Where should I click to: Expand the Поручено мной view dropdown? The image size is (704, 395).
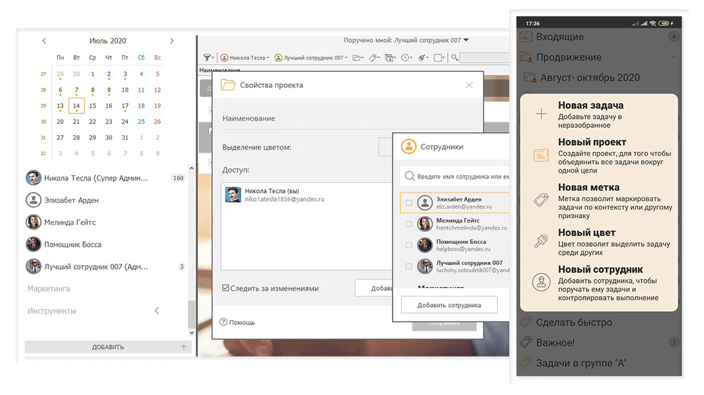pyautogui.click(x=466, y=40)
